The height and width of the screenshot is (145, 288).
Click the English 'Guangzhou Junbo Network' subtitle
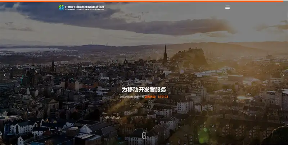point(84,9)
